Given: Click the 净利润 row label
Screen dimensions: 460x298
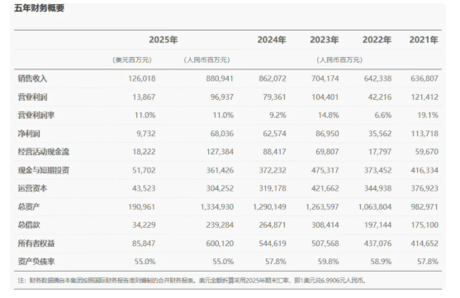Looking at the screenshot, I should click(29, 134).
